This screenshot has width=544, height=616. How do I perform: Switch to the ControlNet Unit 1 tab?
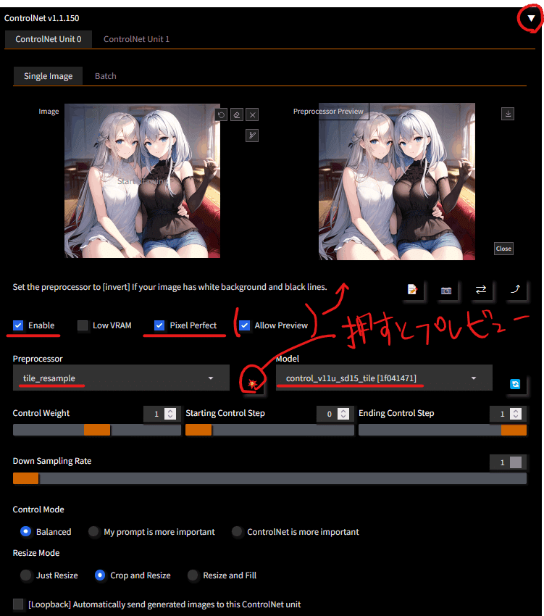point(136,39)
